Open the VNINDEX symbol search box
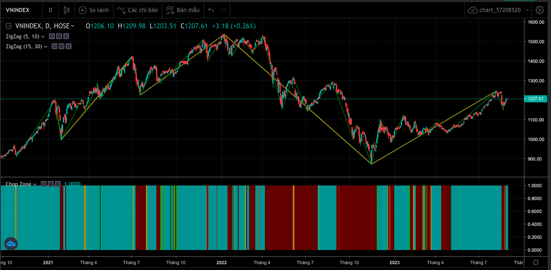 click(x=21, y=10)
